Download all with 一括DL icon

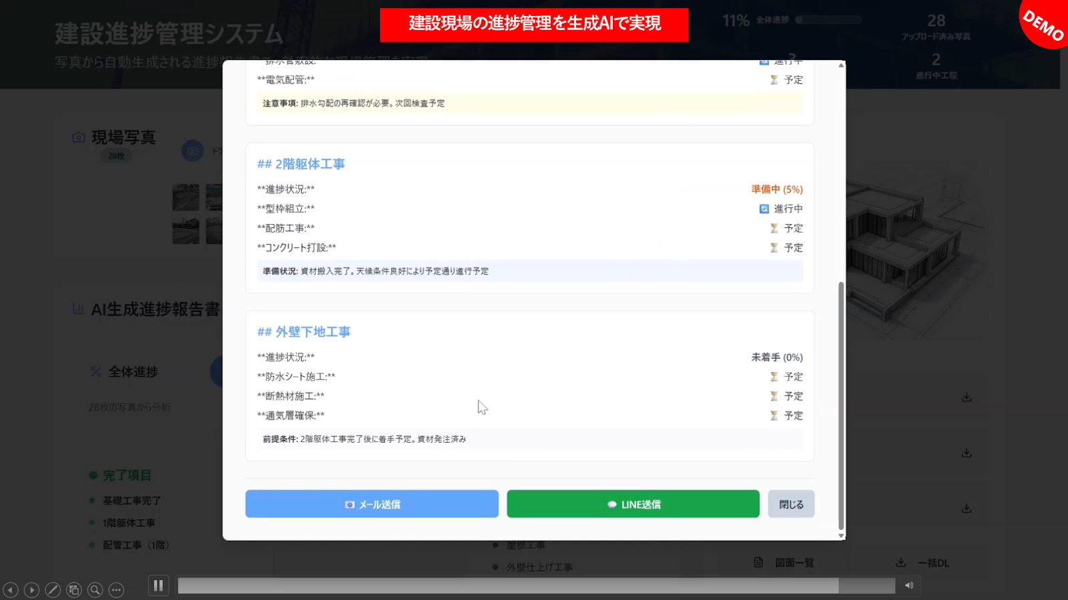point(901,563)
